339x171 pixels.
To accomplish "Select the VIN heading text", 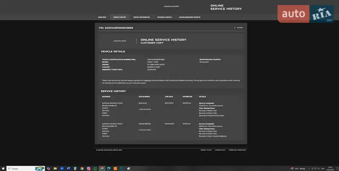I will tap(116, 28).
